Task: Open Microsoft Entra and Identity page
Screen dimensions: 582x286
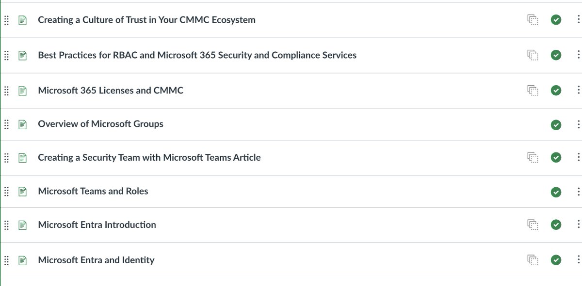Action: pos(96,260)
